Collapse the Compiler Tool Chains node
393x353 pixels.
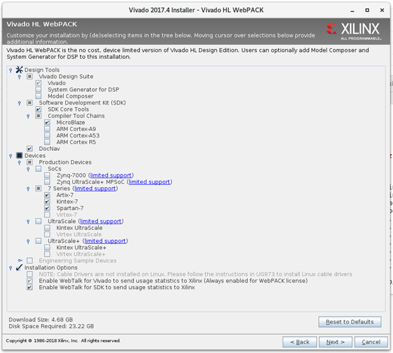(x=28, y=116)
